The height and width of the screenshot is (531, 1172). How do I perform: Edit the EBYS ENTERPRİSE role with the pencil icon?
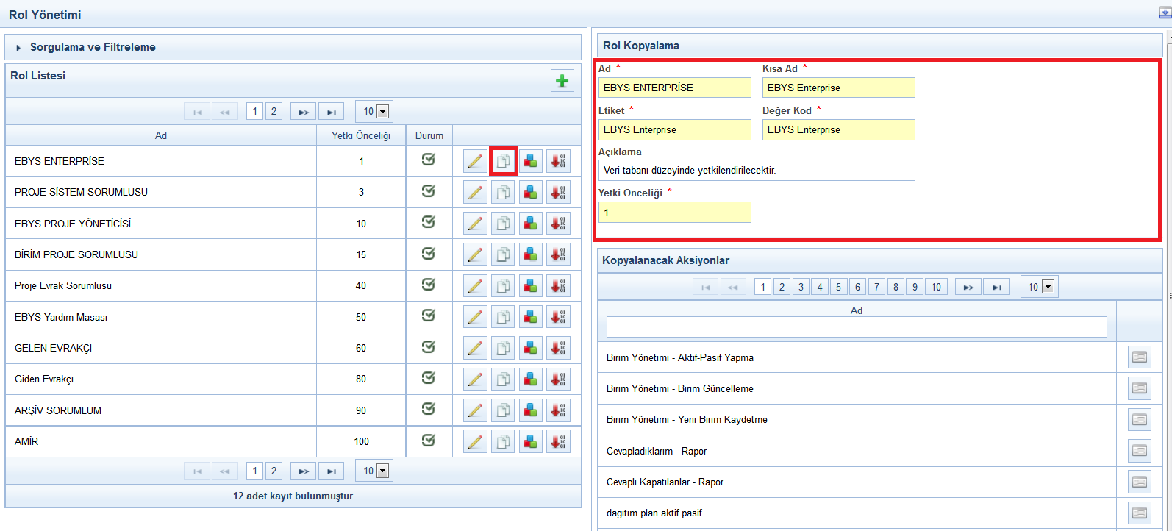click(x=476, y=161)
